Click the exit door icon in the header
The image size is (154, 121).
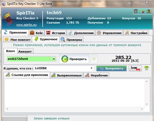click(x=149, y=11)
